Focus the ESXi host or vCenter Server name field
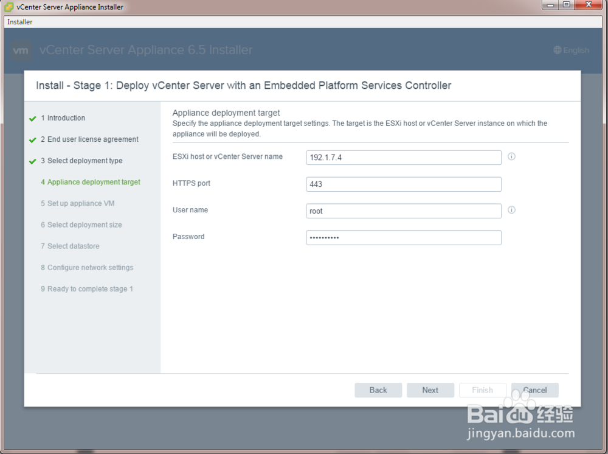Image resolution: width=608 pixels, height=454 pixels. (404, 158)
